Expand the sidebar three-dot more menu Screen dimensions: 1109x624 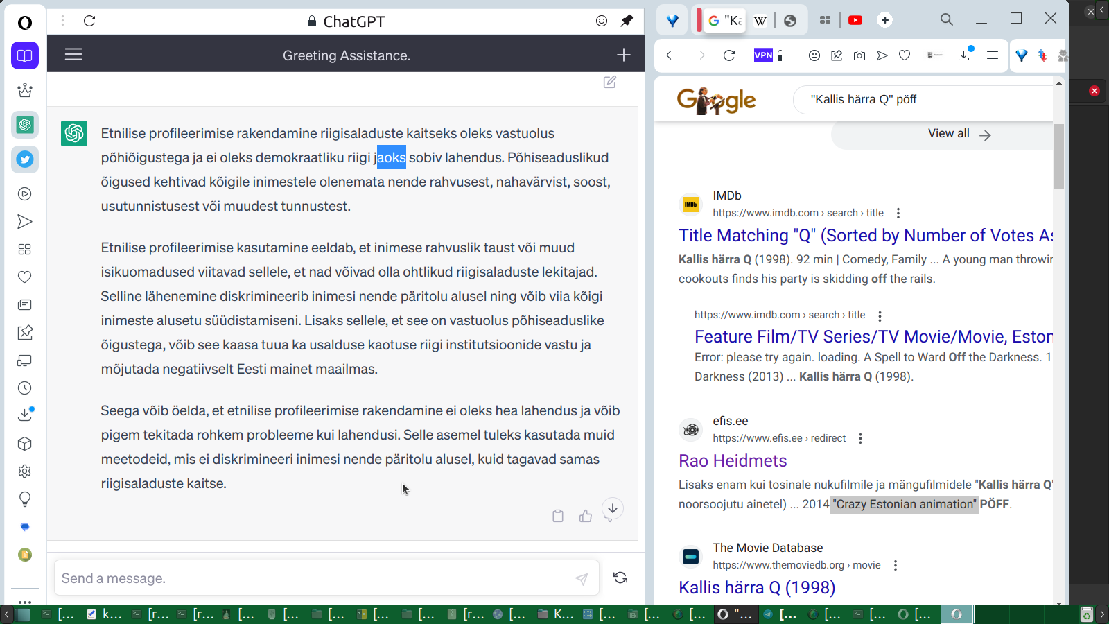[x=25, y=602]
